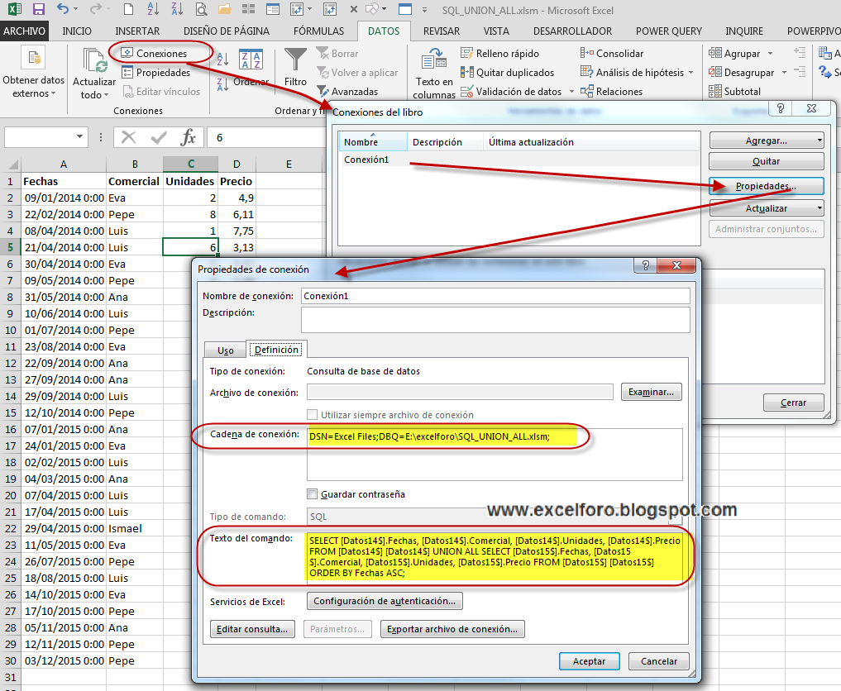Switch to the FÓRMULAS ribbon tab
Viewport: 841px width, 691px height.
coord(318,31)
